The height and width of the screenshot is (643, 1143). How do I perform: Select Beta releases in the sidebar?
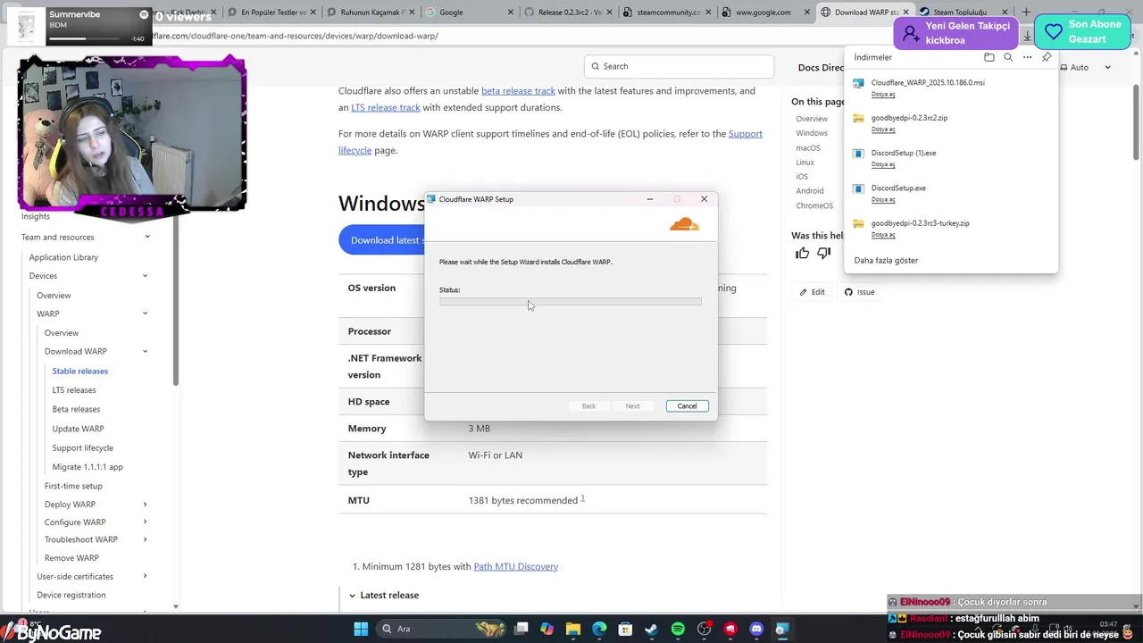point(76,410)
